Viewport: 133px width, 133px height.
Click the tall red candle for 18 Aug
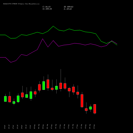pyautogui.click(x=82, y=101)
